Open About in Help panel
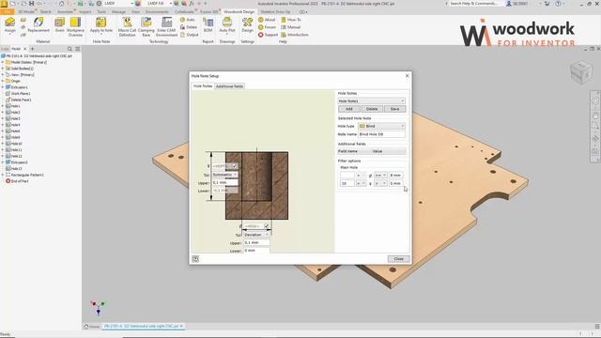Screen dimensions: 601x338 [267, 20]
